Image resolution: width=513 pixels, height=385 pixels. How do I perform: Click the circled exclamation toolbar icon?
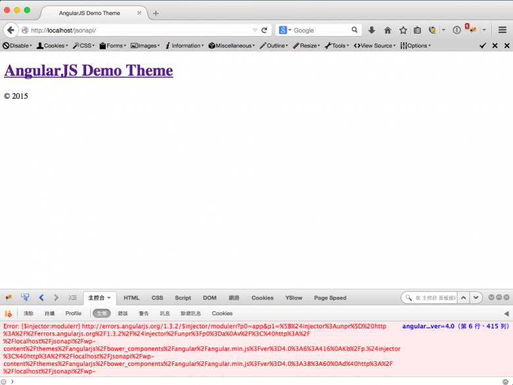pos(456,30)
